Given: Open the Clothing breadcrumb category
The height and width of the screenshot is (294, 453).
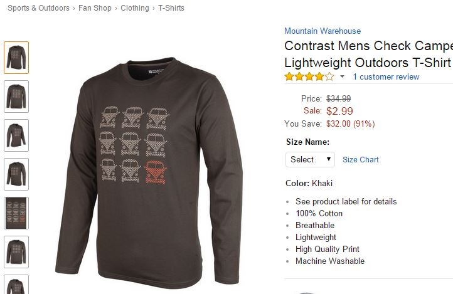Looking at the screenshot, I should click(x=135, y=8).
